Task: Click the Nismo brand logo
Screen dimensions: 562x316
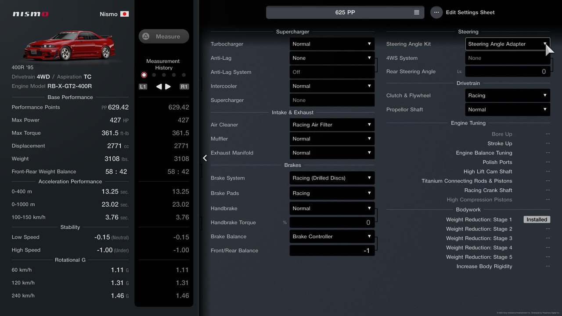Action: click(30, 14)
